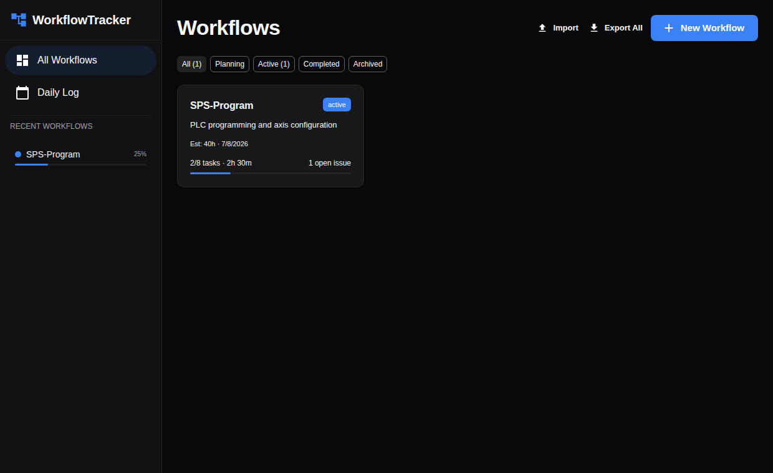Click the active status badge on card
Image resolution: width=773 pixels, height=473 pixels.
pyautogui.click(x=337, y=105)
